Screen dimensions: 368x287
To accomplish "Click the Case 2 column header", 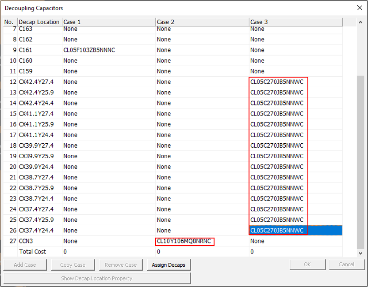I will point(202,22).
